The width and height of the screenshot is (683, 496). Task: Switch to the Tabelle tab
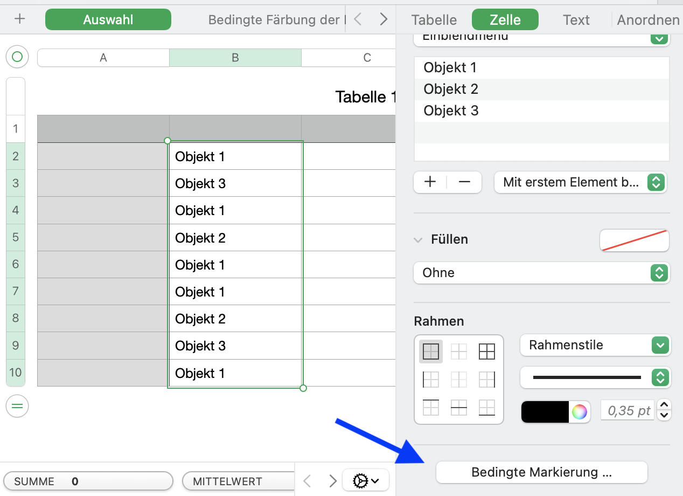[x=434, y=20]
